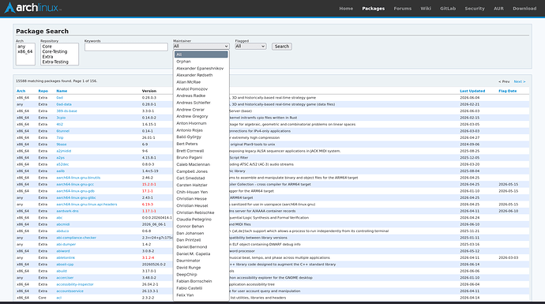The height and width of the screenshot is (304, 545).
Task: Open the 389-ds-base package link
Action: point(66,111)
